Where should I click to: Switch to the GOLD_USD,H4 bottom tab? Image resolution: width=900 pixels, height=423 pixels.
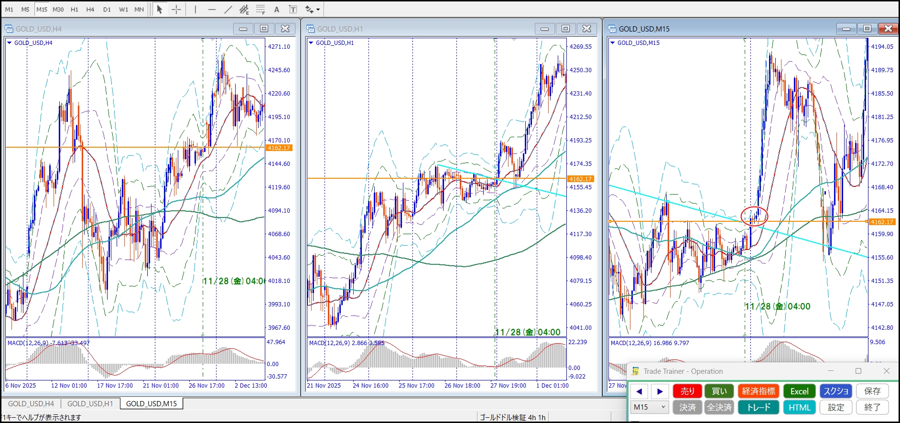tap(31, 403)
